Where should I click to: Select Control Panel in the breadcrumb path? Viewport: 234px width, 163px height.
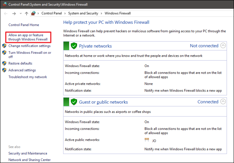coord(53,13)
